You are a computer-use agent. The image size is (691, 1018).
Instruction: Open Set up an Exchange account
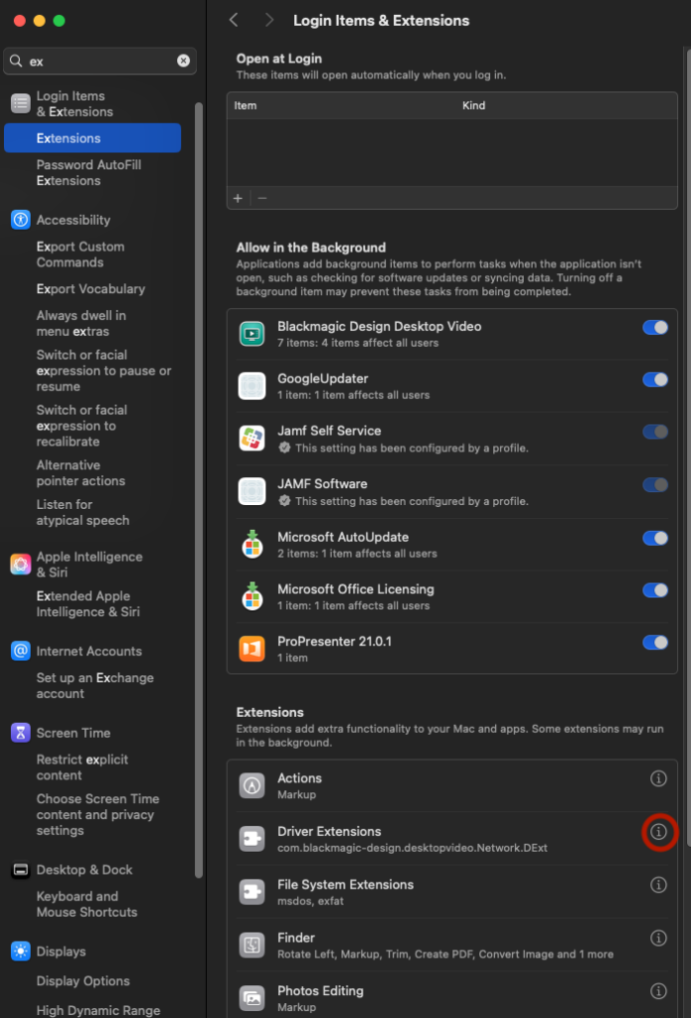[94, 685]
